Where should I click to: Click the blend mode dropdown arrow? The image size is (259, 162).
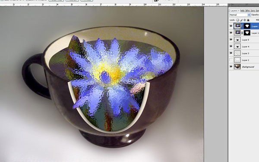coord(249,15)
